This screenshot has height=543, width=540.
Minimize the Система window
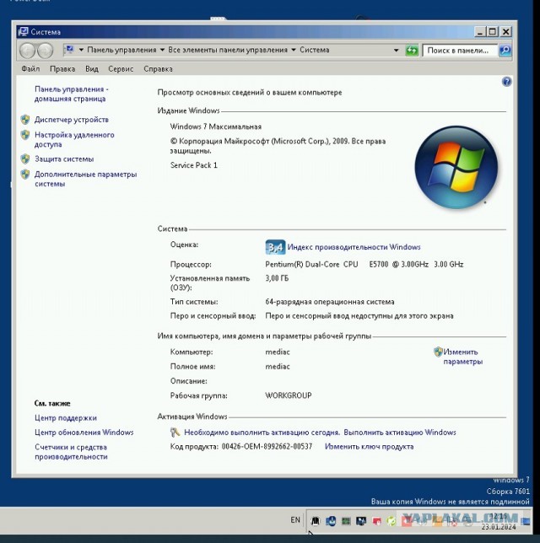(480, 32)
